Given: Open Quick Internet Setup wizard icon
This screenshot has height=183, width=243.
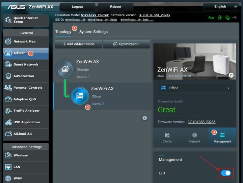Looking at the screenshot, I should (8, 20).
